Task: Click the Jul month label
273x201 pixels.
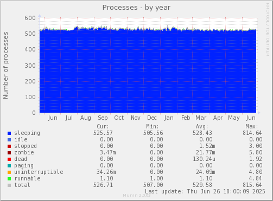Action: pos(69,118)
